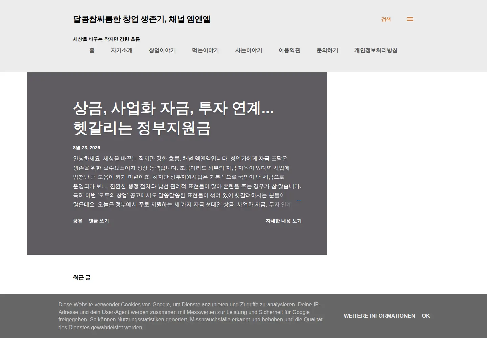This screenshot has height=338, width=487.
Task: Go to the 홈 tab
Action: click(x=92, y=50)
